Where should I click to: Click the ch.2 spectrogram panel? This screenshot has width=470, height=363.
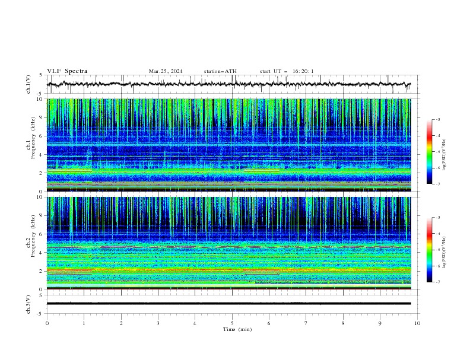228,243
